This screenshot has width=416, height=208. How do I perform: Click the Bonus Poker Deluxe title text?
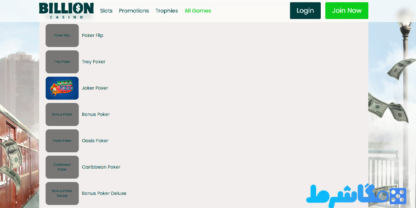[x=104, y=193]
